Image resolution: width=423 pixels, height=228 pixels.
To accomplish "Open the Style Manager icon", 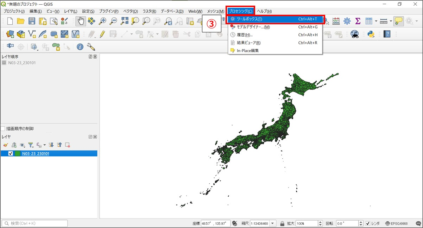I will pos(64,21).
